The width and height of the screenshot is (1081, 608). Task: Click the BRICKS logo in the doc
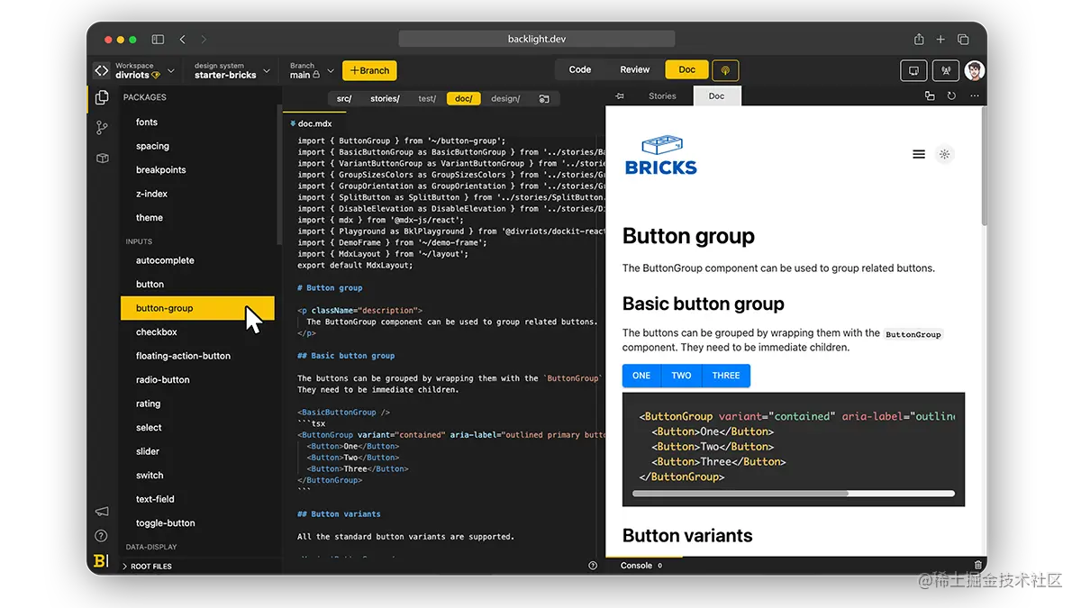tap(661, 155)
